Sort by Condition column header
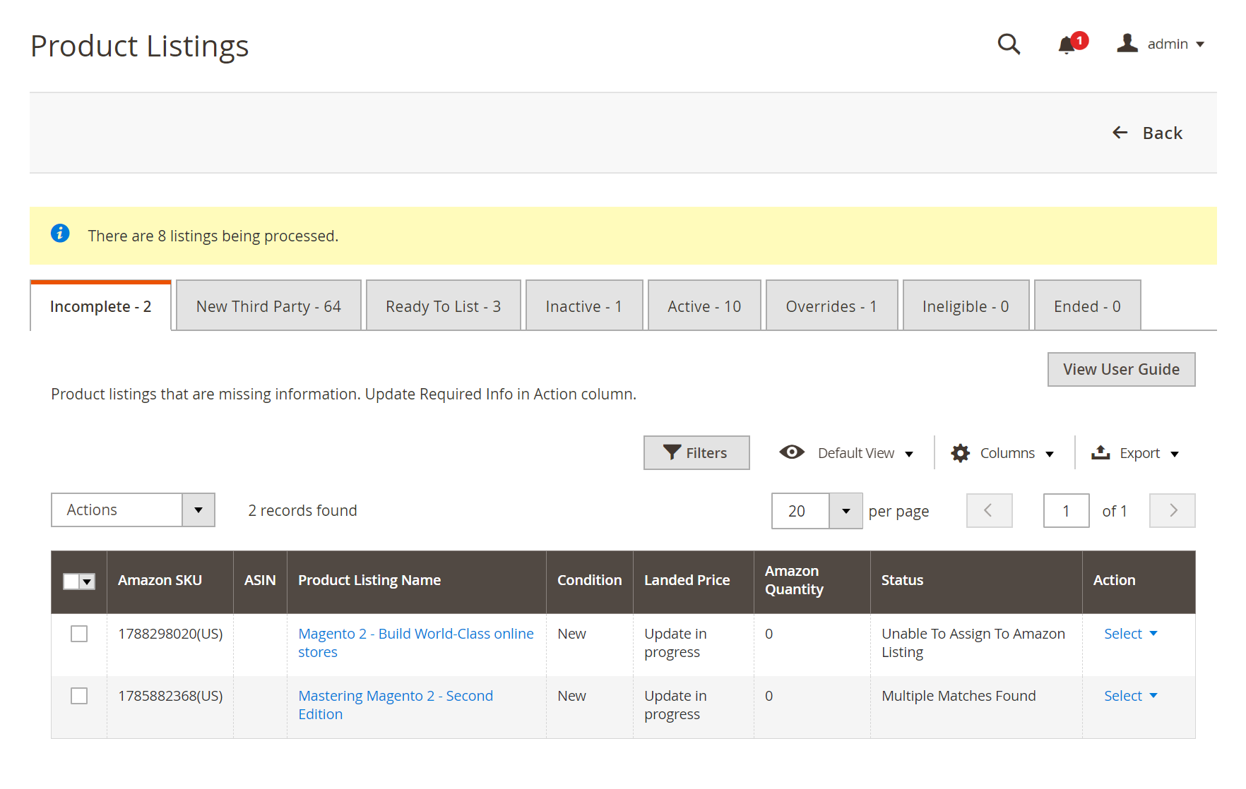 point(589,582)
